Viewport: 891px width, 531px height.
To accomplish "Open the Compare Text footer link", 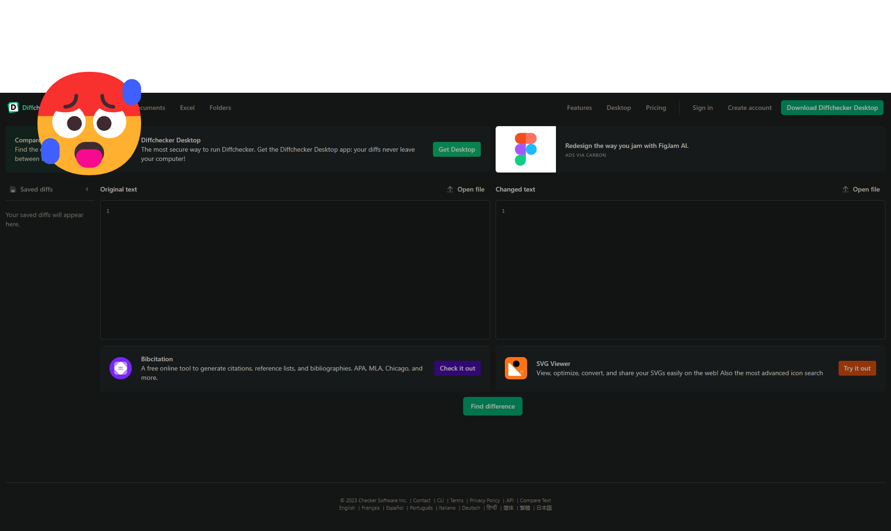I will pos(536,500).
